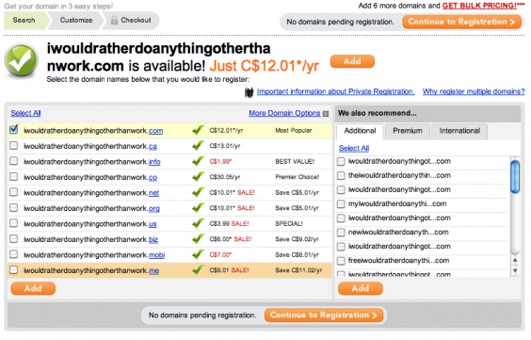Check the .co domain checkbox
Screen dimensions: 531x340
(x=14, y=176)
